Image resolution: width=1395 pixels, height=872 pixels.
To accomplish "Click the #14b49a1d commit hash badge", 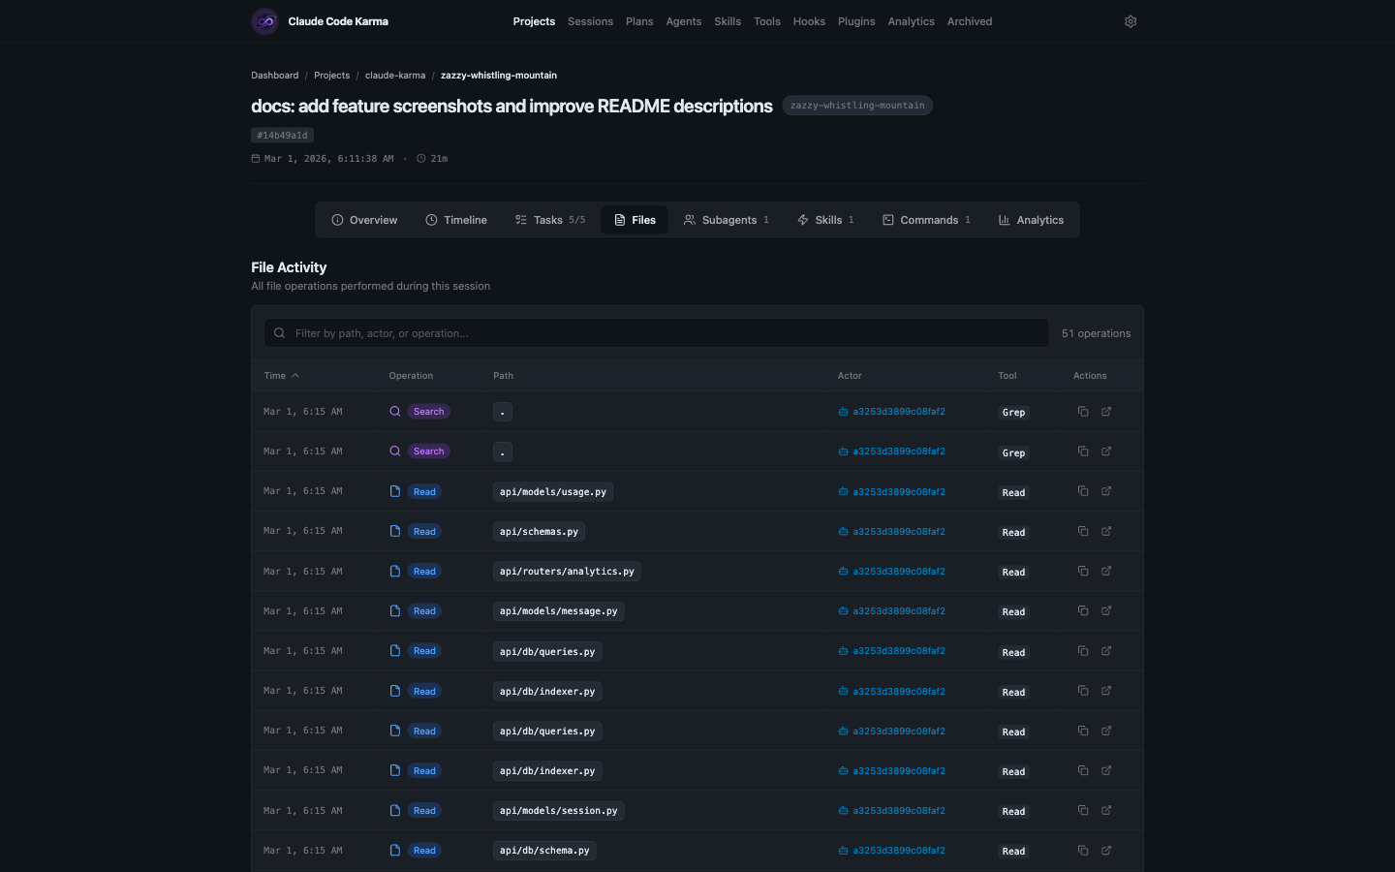I will click(x=282, y=136).
